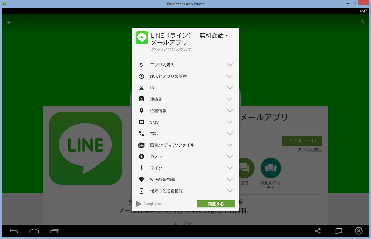Click the LINE app title in dialog
The width and height of the screenshot is (371, 239).
[190, 39]
